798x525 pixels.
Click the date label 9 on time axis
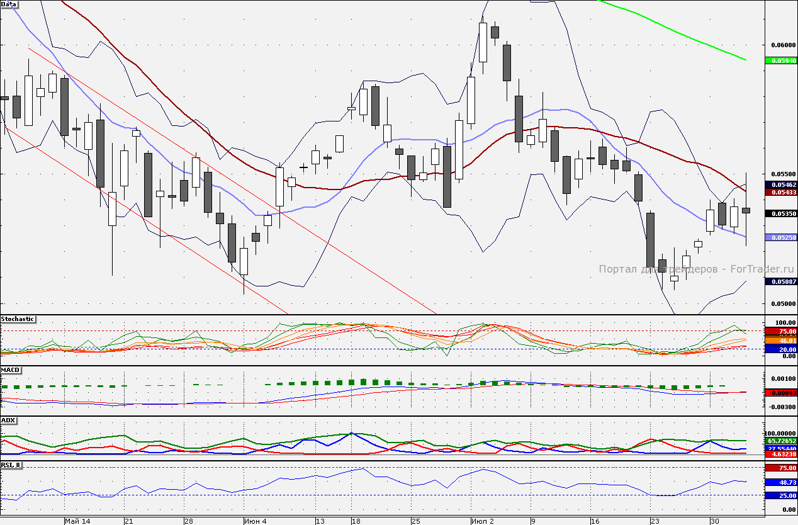[x=532, y=521]
